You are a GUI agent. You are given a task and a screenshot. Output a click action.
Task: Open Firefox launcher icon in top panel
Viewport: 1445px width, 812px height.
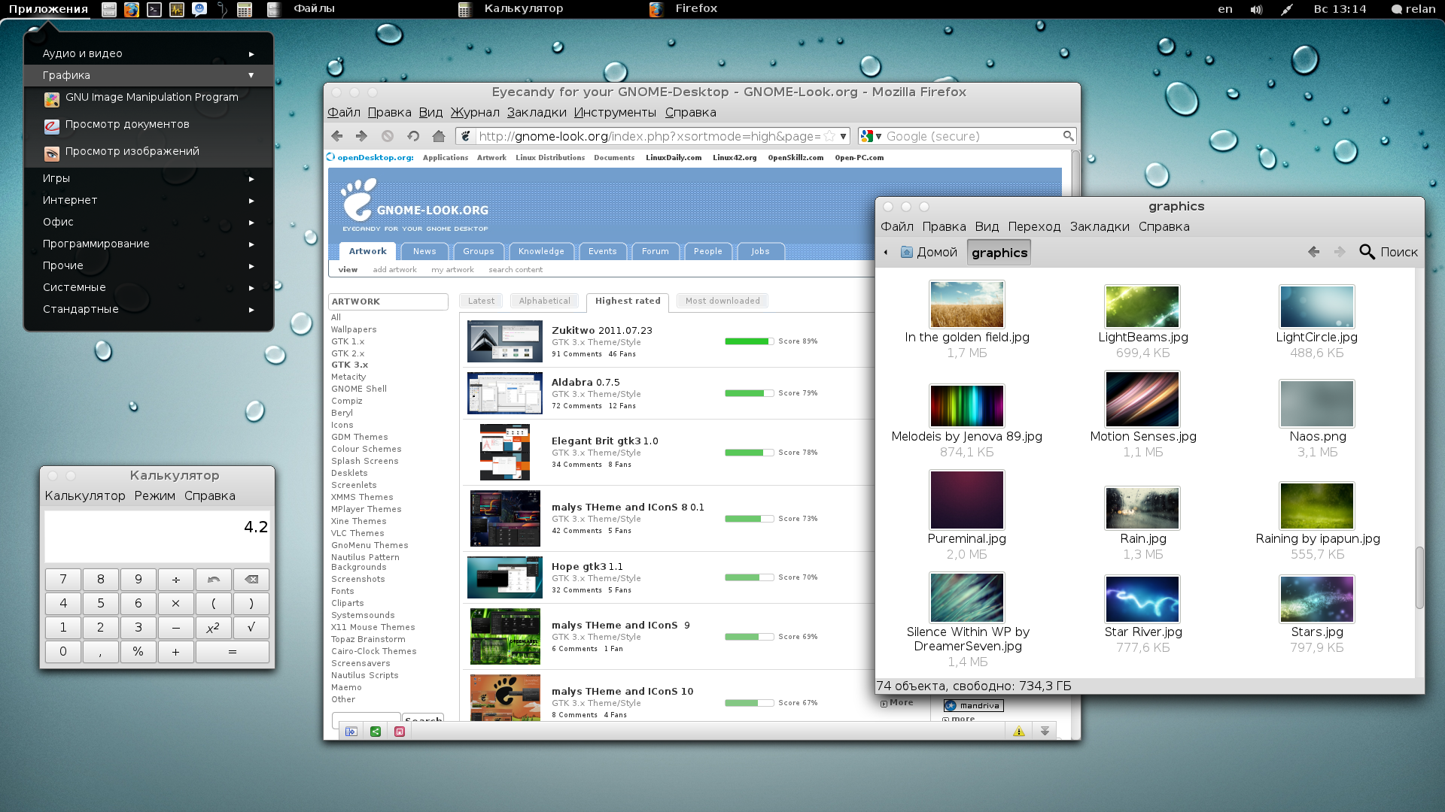132,10
